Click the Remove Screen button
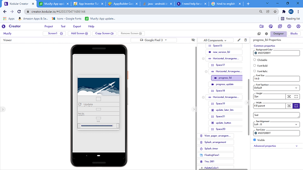The image size is (303, 170). point(131,33)
